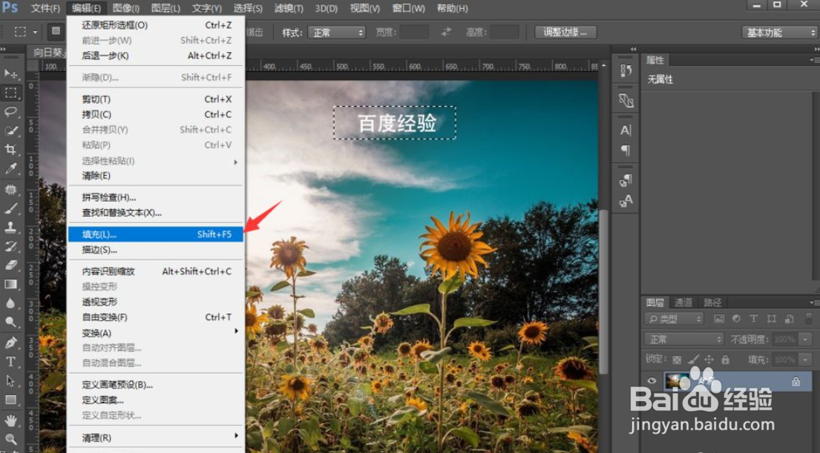Screen dimensions: 820x453
Task: Select the Path Selection tool
Action: point(10,380)
